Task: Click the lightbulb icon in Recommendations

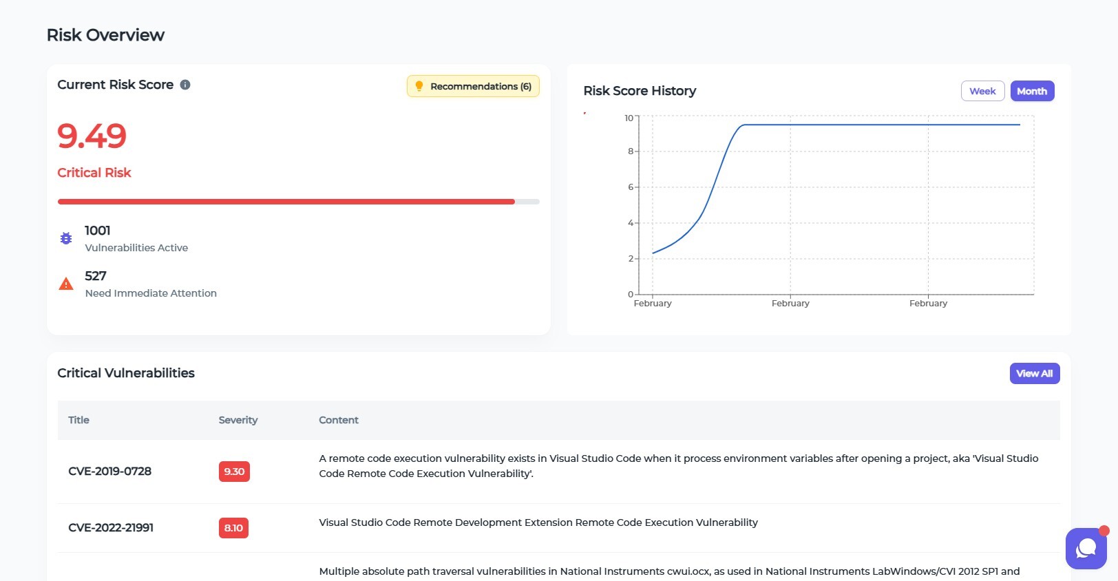Action: tap(419, 86)
